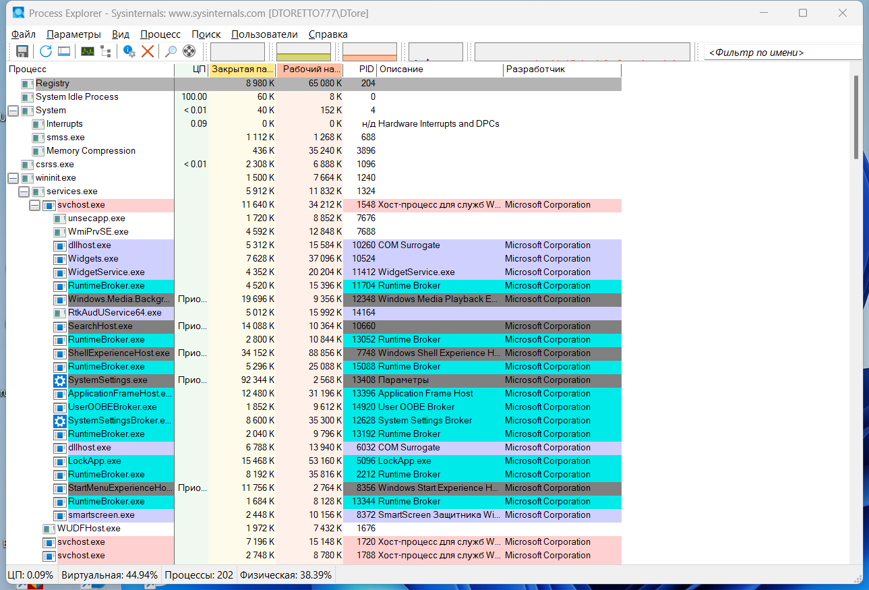Collapse the wininit.exe tree node
The height and width of the screenshot is (590, 869).
point(13,178)
